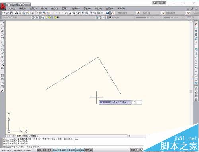
Task: Open the File (文件) menu
Action: point(12,8)
